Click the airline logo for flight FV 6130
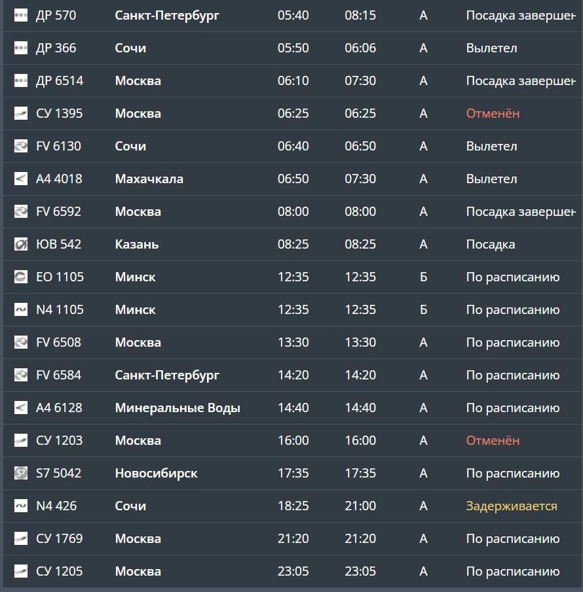Screen dimensions: 583x592 click(20, 146)
